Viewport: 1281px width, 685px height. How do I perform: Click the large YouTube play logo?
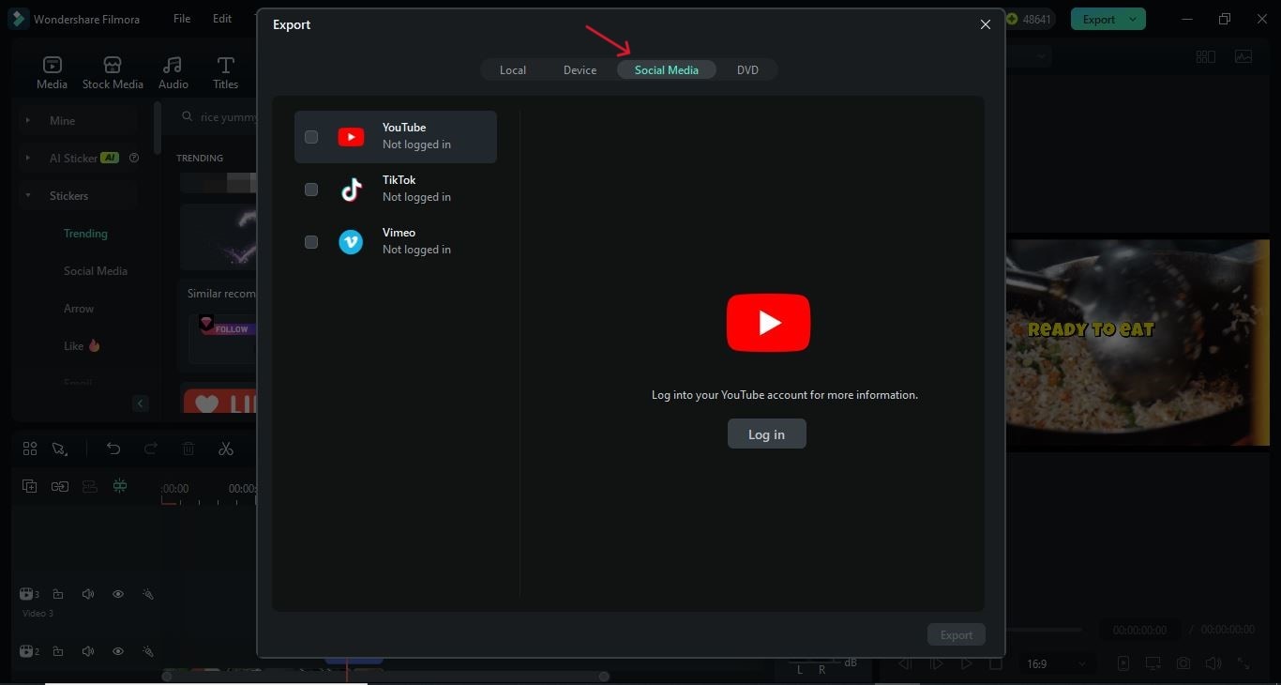768,323
